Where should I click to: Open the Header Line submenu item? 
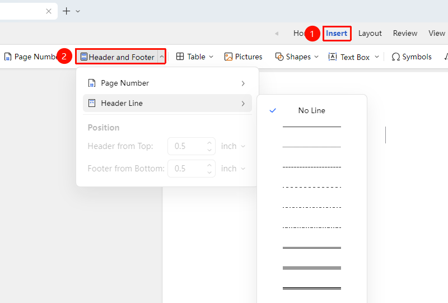pos(167,103)
